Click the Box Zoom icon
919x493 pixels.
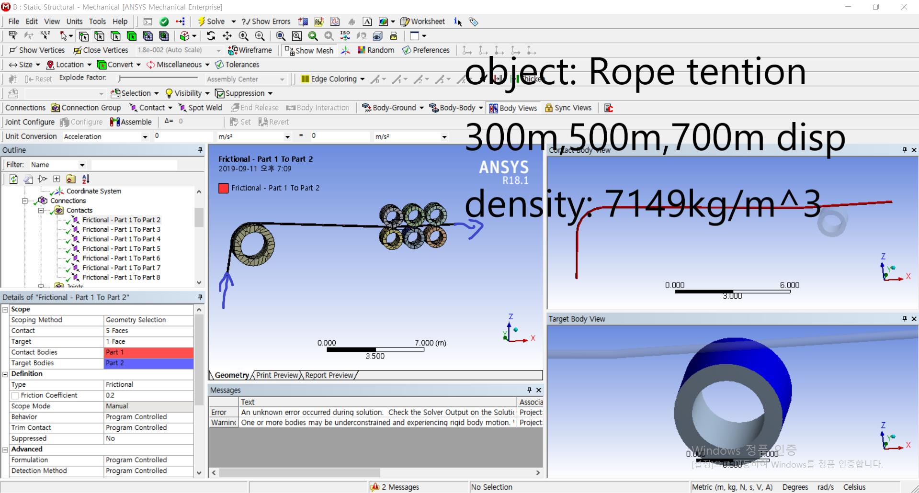tap(297, 36)
